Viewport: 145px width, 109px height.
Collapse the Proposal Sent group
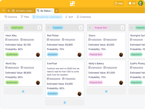pos(90,28)
